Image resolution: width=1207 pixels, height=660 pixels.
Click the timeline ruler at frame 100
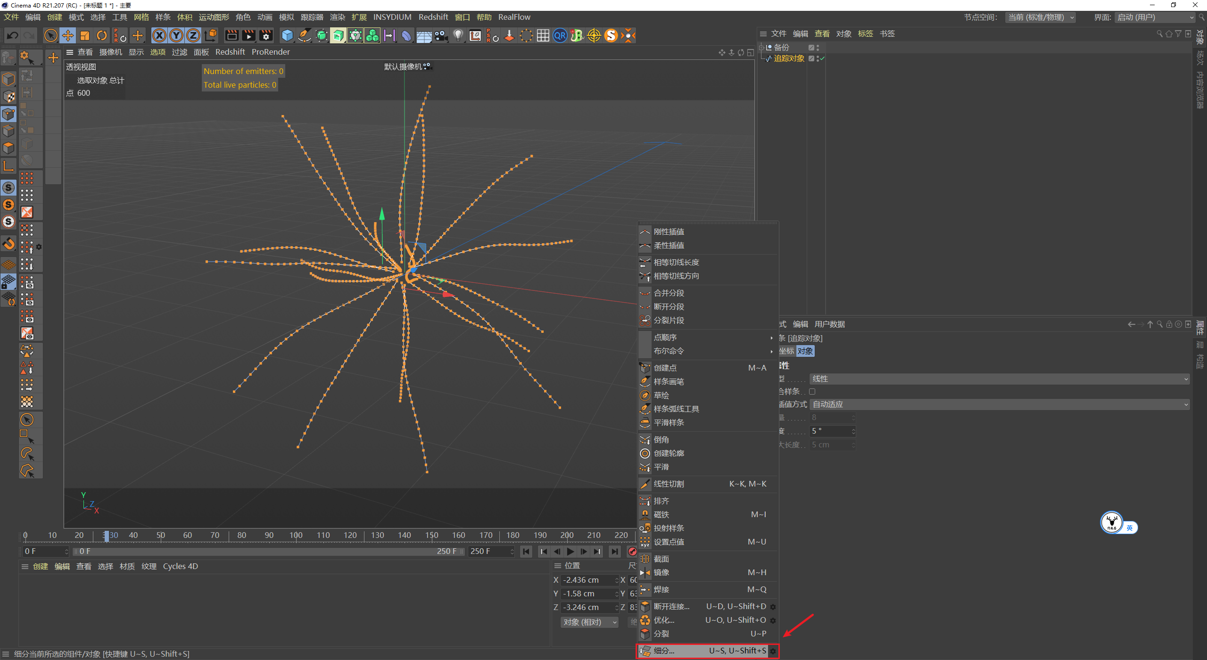[296, 536]
